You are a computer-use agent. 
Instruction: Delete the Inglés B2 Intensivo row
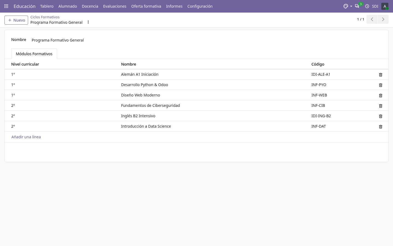380,116
